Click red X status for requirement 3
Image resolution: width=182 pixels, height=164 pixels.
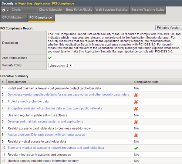pyautogui.click(x=136, y=102)
